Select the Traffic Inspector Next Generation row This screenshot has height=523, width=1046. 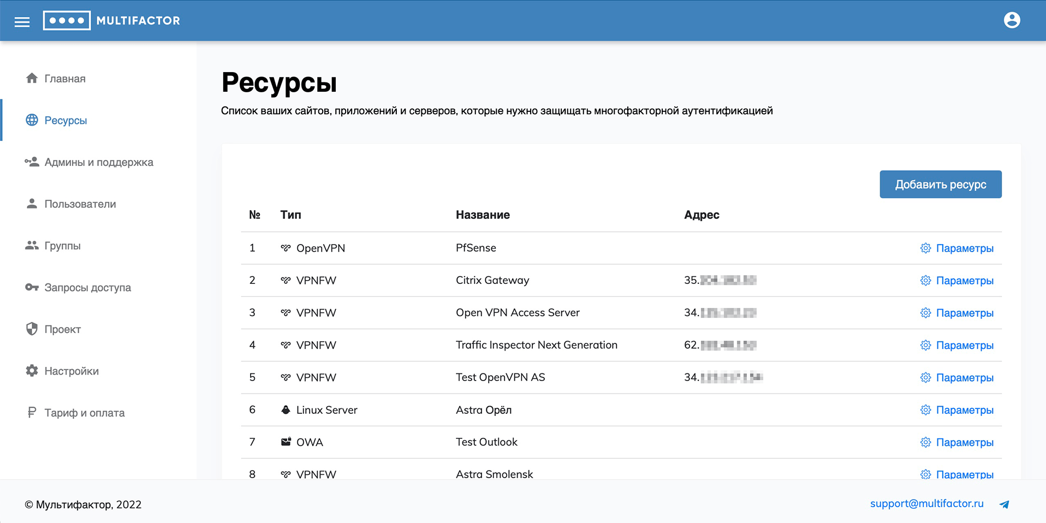[536, 345]
